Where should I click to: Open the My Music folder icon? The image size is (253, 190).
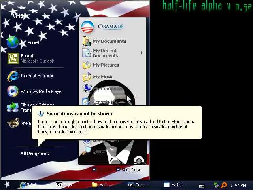(x=87, y=77)
